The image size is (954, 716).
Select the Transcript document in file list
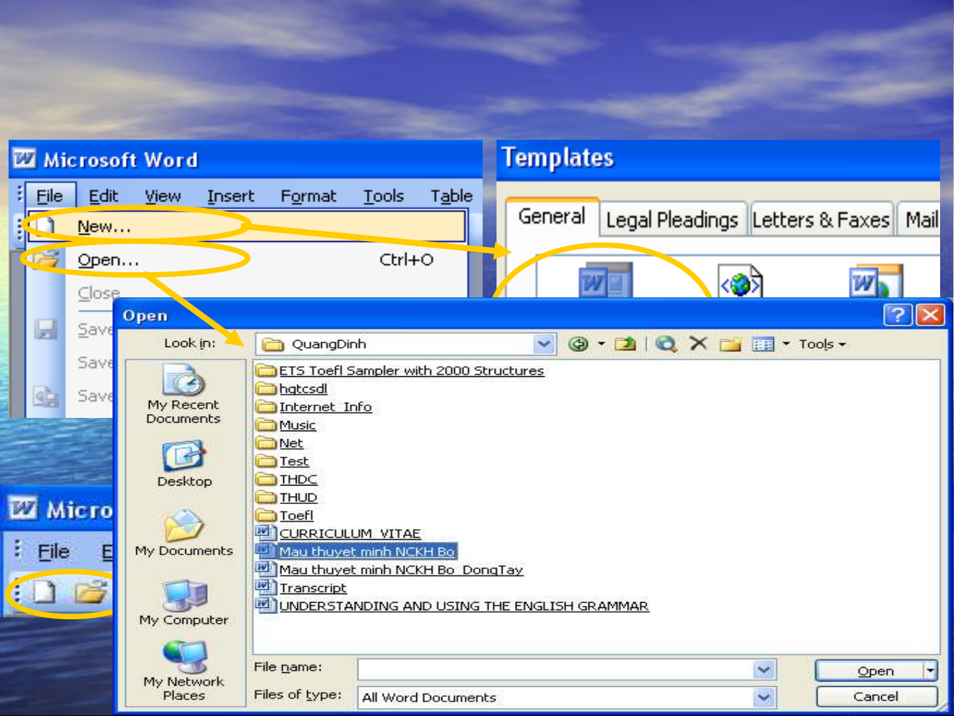tap(312, 588)
